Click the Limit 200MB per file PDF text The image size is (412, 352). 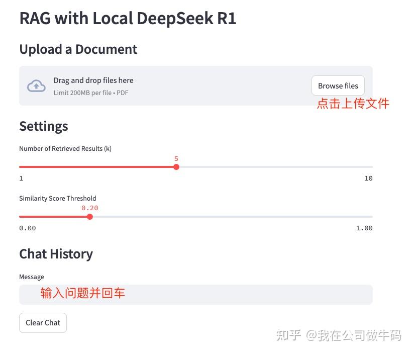pos(90,93)
